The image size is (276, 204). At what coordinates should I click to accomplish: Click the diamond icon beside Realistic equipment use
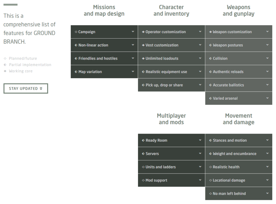point(143,72)
